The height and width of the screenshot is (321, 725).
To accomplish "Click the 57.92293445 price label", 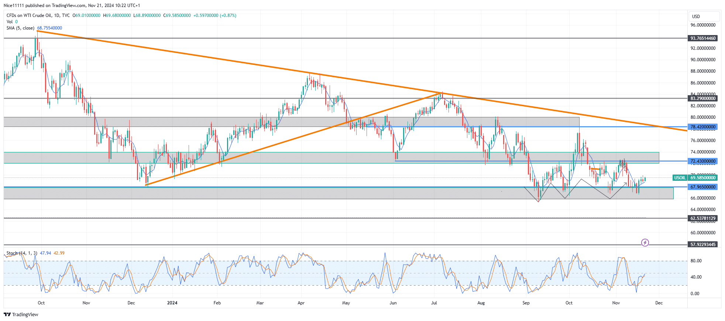I will pyautogui.click(x=703, y=244).
